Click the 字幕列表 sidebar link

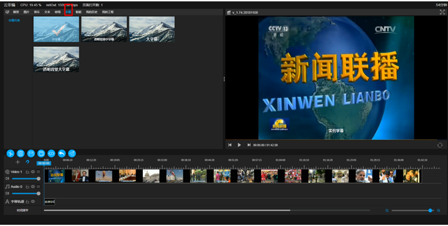pyautogui.click(x=14, y=20)
